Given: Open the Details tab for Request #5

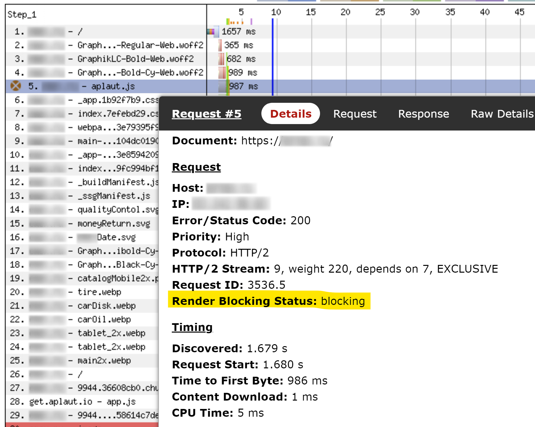Looking at the screenshot, I should point(290,114).
